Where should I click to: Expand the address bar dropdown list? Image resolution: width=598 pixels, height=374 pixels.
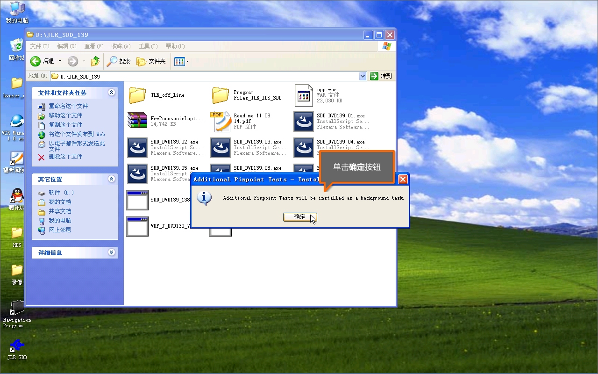point(363,76)
